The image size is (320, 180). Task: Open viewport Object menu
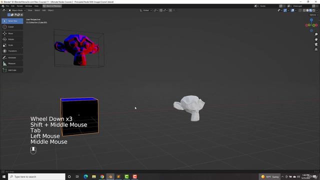point(50,10)
